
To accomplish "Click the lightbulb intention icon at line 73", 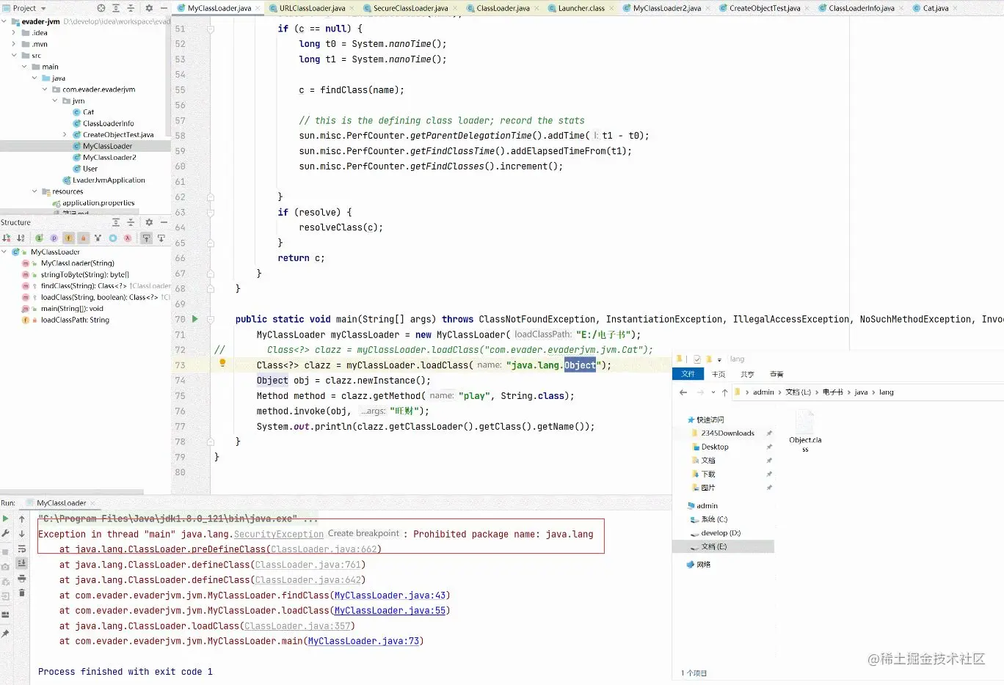I will 222,363.
